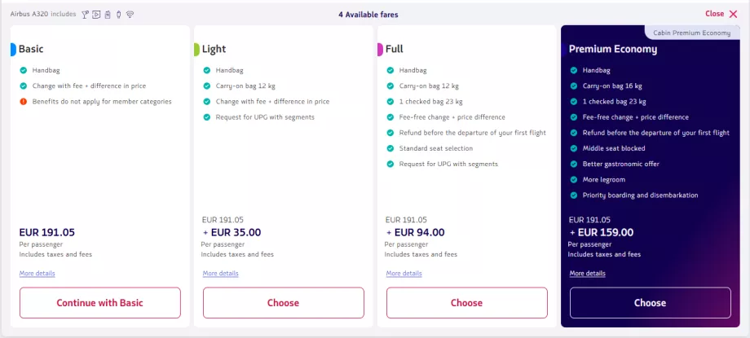Click the Cabin Premium Economy tag
This screenshot has width=750, height=338.
(x=691, y=33)
